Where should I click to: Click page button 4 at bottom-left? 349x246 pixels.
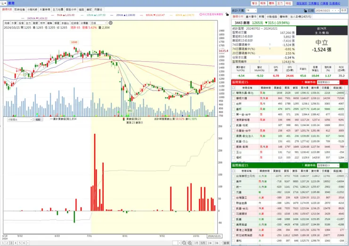pos(16,243)
